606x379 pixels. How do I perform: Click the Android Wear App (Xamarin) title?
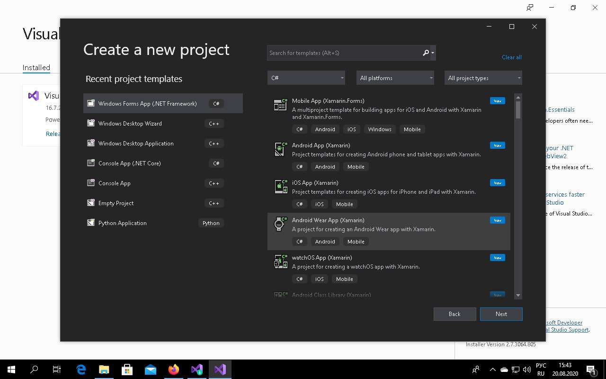pos(328,220)
